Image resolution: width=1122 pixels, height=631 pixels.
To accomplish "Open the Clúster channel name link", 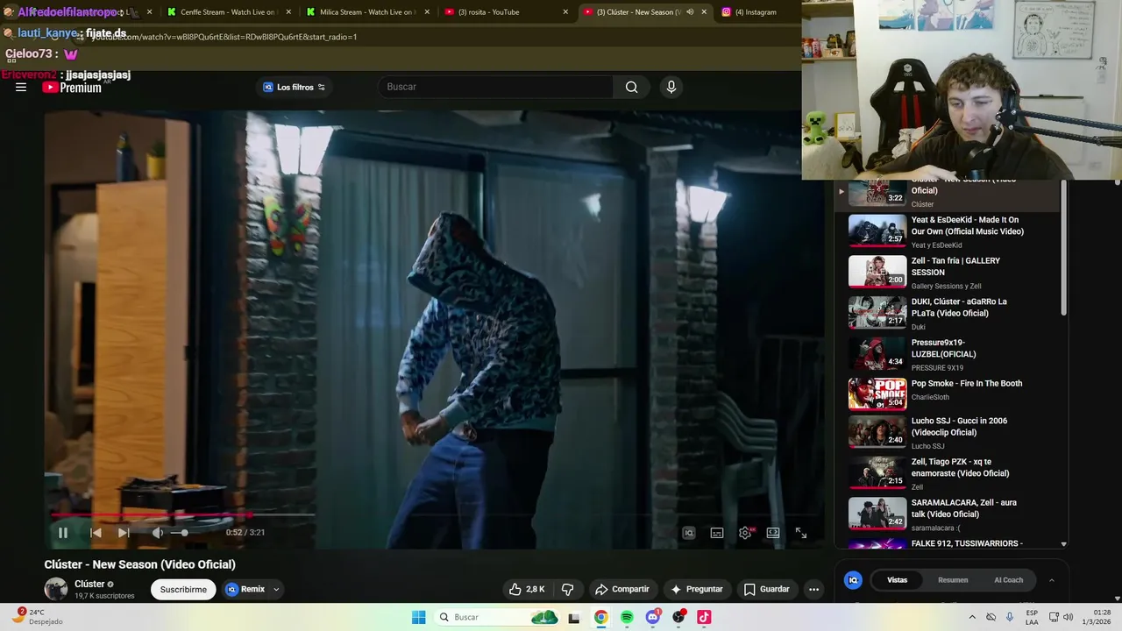I will tap(89, 584).
